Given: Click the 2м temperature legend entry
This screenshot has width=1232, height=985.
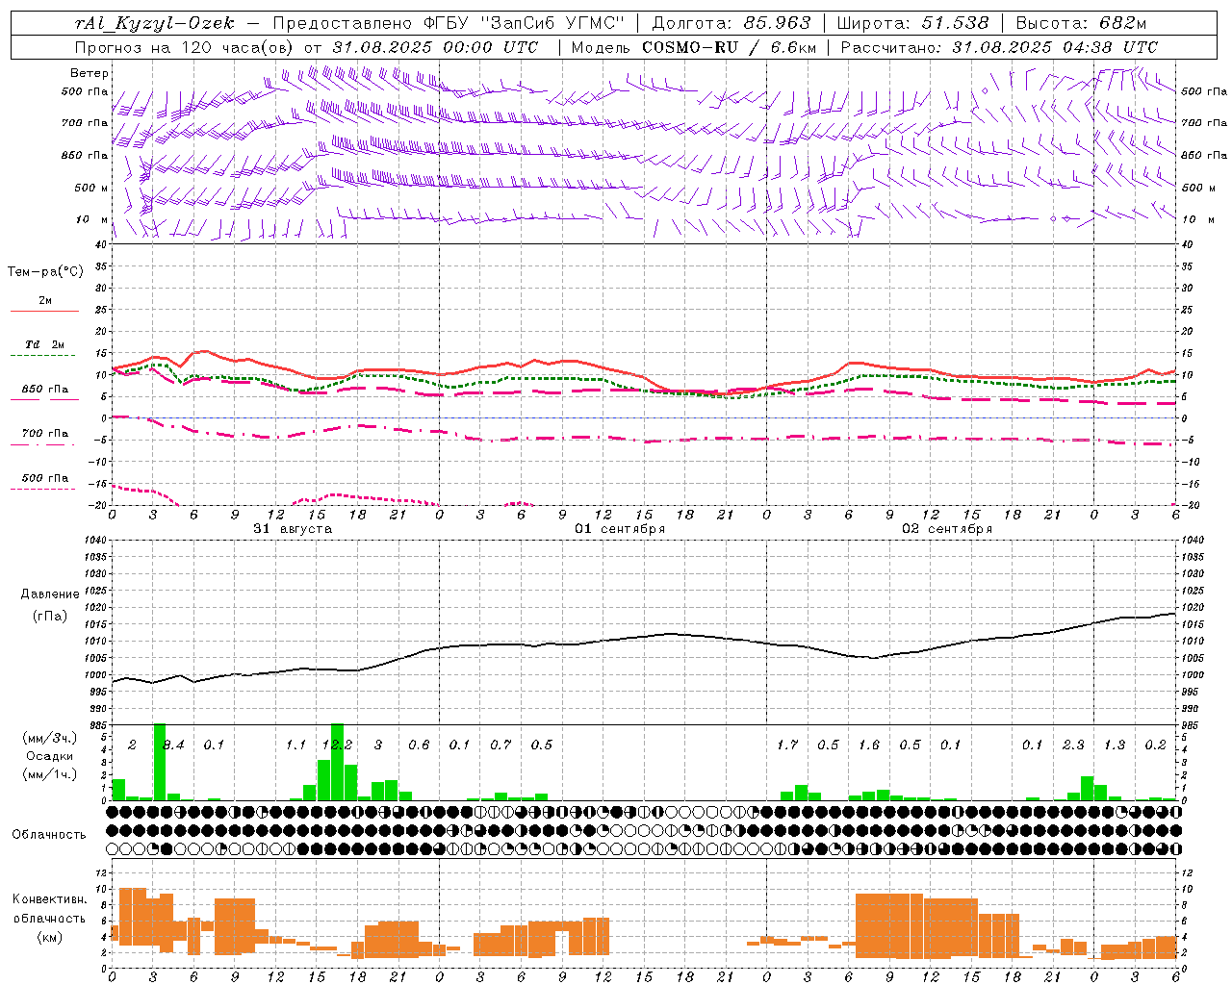Looking at the screenshot, I should click(x=45, y=301).
